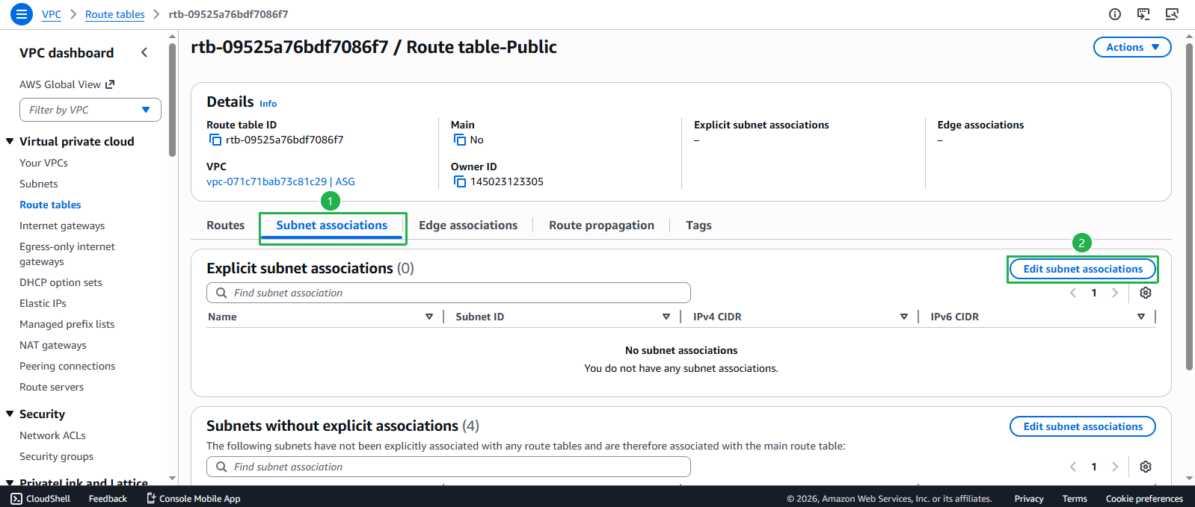This screenshot has height=507, width=1195.
Task: Collapse the Security section
Action: tap(10, 414)
